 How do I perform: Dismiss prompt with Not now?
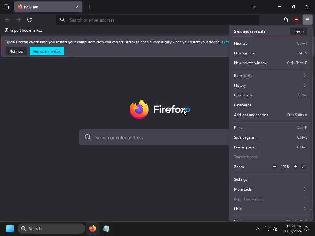(16, 51)
